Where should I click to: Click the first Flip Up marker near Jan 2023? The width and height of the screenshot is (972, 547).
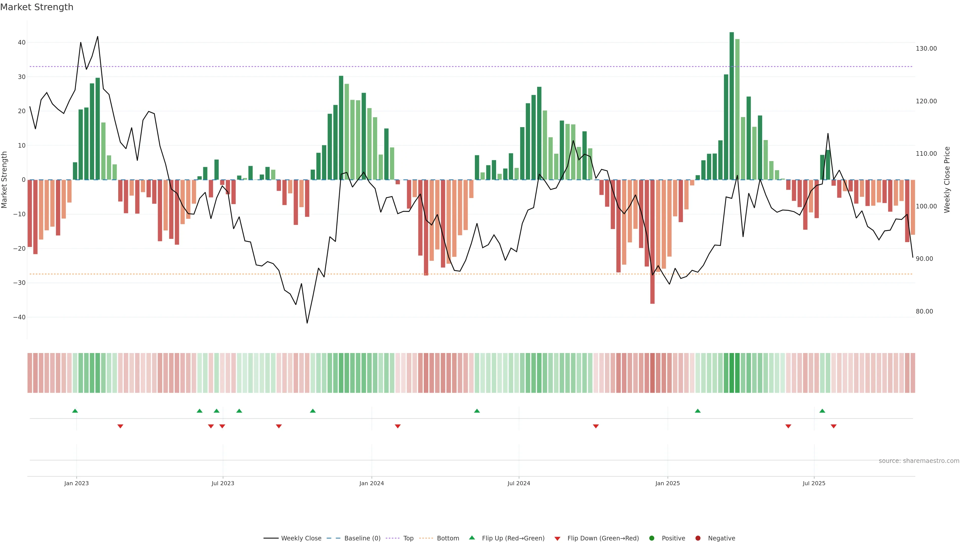pyautogui.click(x=75, y=411)
